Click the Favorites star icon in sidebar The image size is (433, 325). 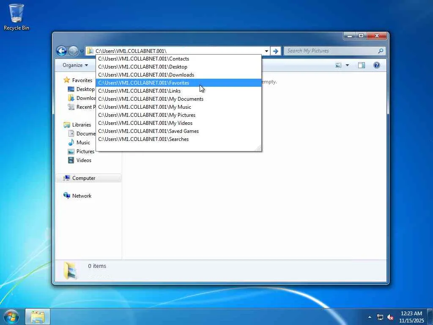tap(66, 80)
